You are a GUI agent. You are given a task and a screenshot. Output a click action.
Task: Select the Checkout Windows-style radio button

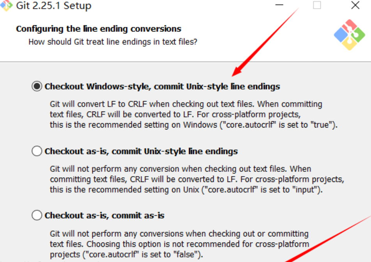pos(37,86)
